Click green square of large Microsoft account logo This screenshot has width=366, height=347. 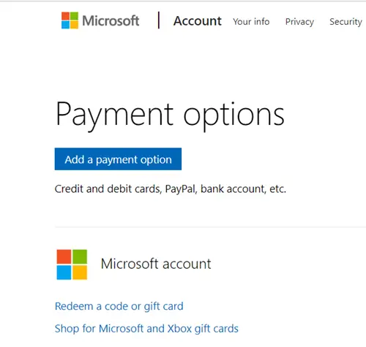pos(80,256)
